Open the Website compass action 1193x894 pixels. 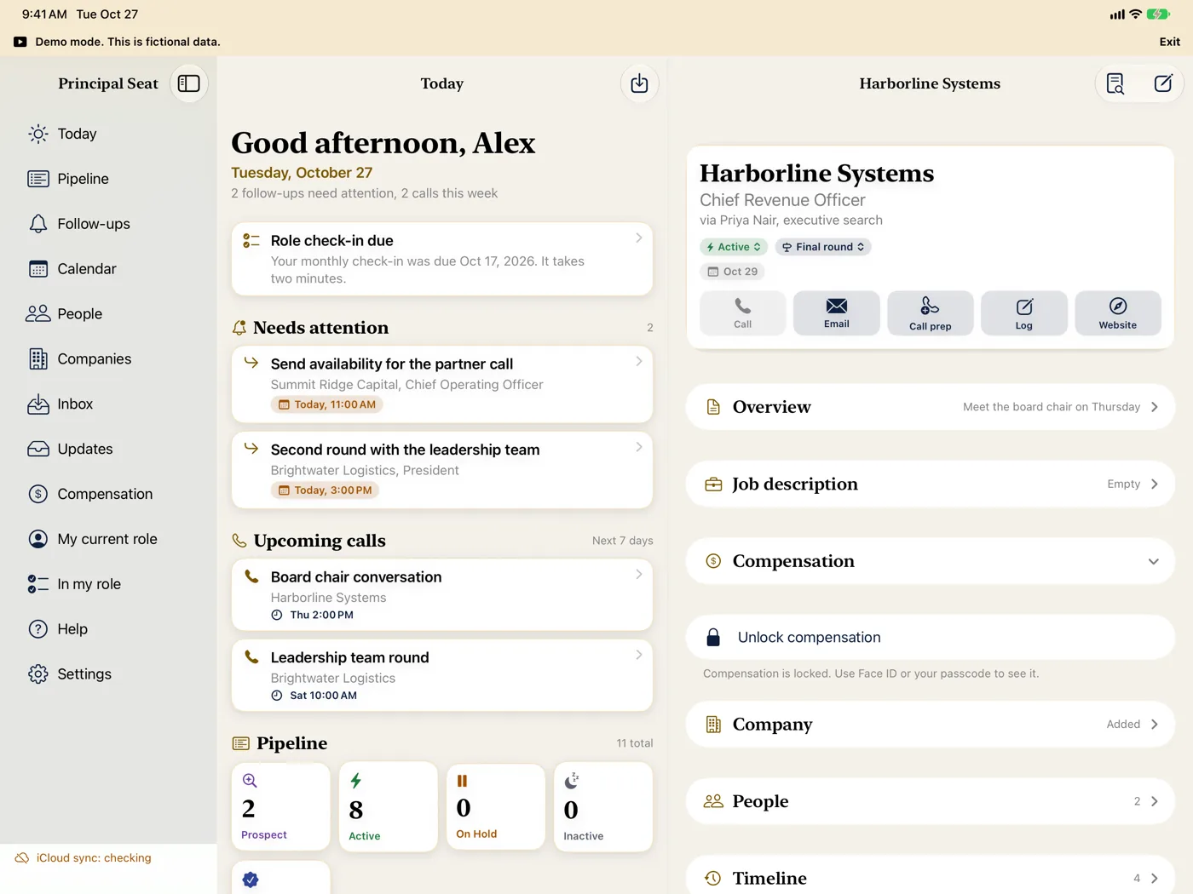tap(1118, 313)
